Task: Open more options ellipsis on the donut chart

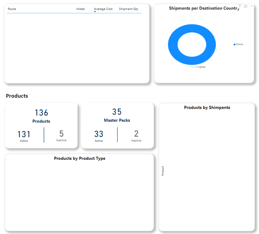Action: [251, 6]
